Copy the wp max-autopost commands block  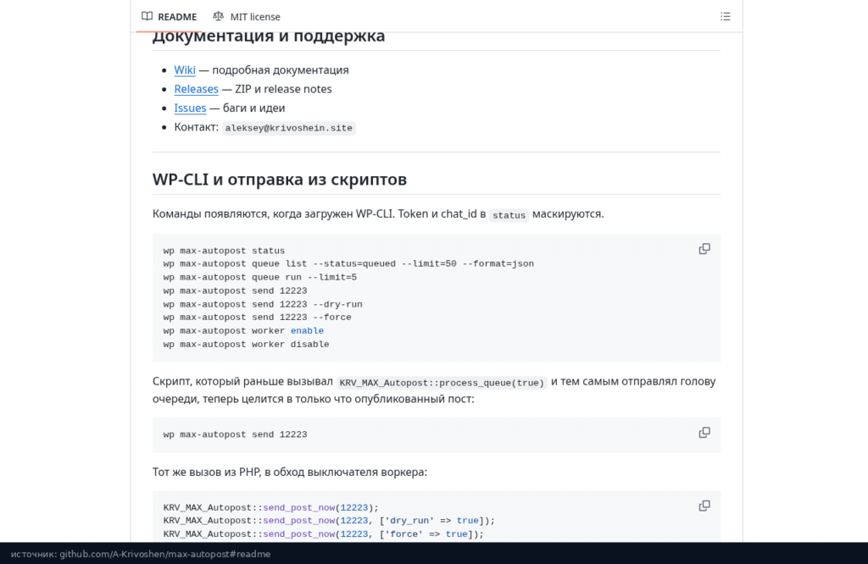click(x=704, y=249)
